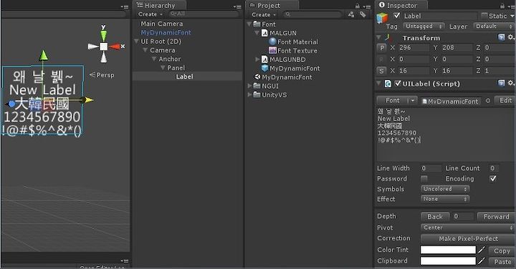Screen dimensions: 516x269
Task: Expand the MALGUNBD font asset
Action: click(x=257, y=59)
